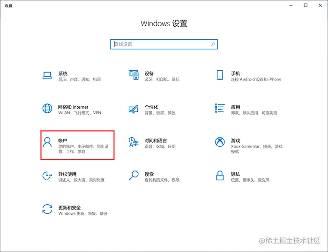The image size is (328, 252).
Task: Click the Xbox Gaming icon
Action: [x=220, y=142]
